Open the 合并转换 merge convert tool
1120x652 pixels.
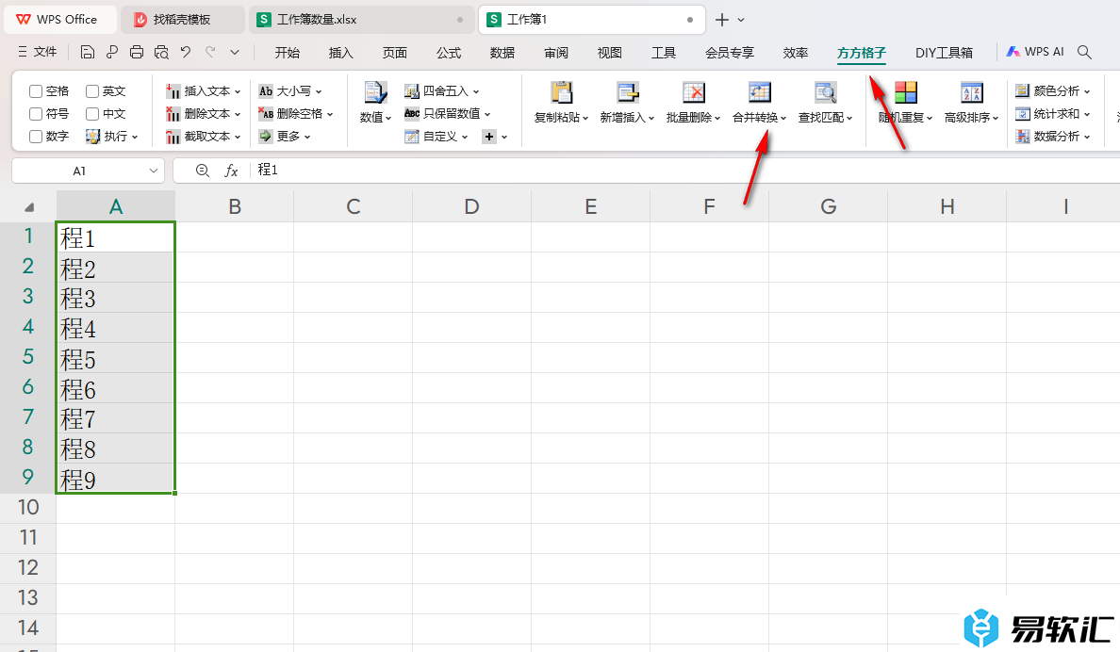coord(759,103)
